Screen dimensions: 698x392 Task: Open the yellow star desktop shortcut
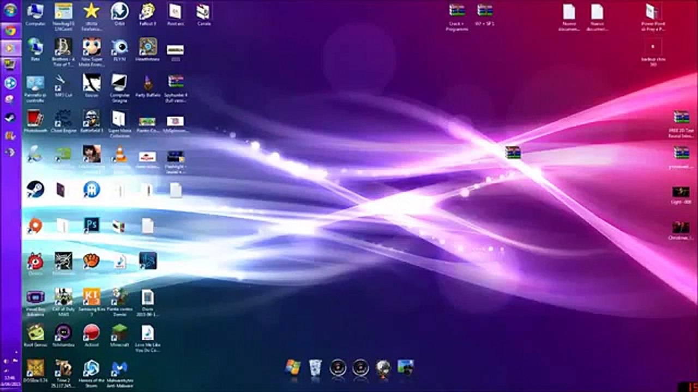tap(92, 15)
